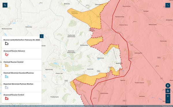Click Assessed Russian Advance legend symbol
This screenshot has height=107, width=173.
[x=7, y=55]
